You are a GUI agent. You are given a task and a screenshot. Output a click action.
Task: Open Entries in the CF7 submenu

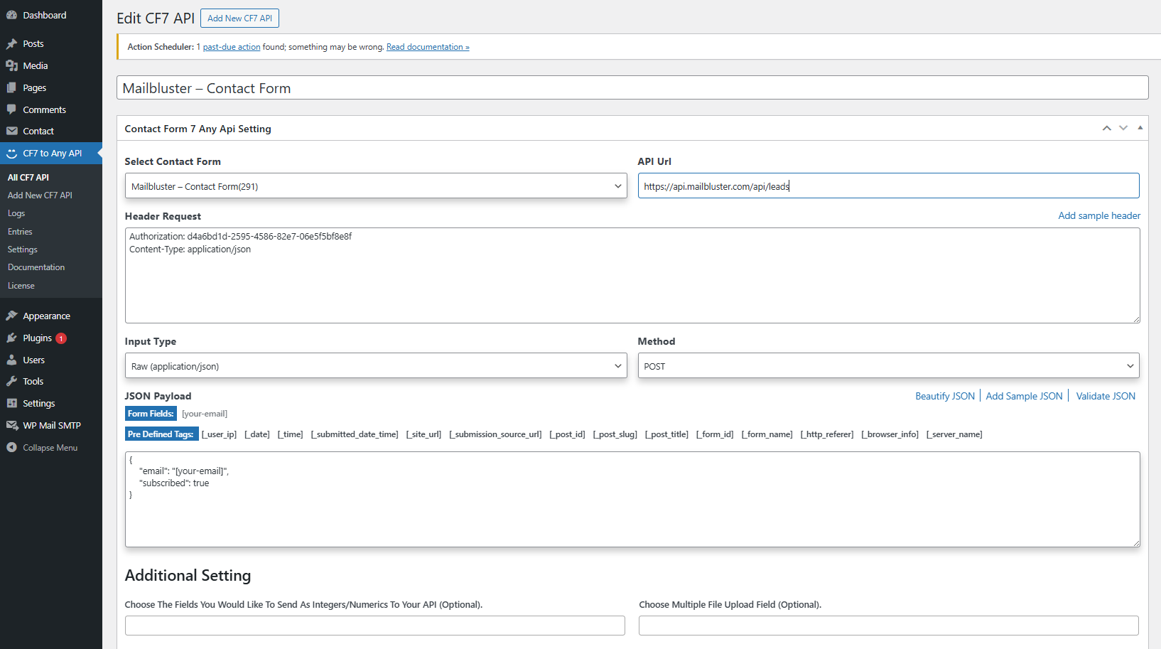pyautogui.click(x=20, y=232)
